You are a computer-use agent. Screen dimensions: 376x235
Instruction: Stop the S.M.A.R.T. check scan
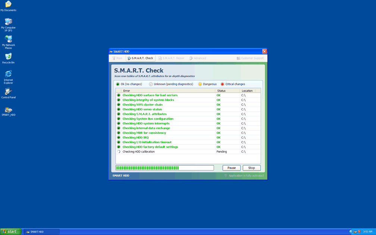click(251, 168)
